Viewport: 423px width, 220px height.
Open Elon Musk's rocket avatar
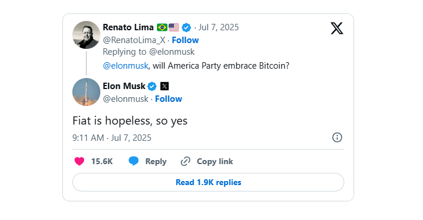pyautogui.click(x=86, y=92)
